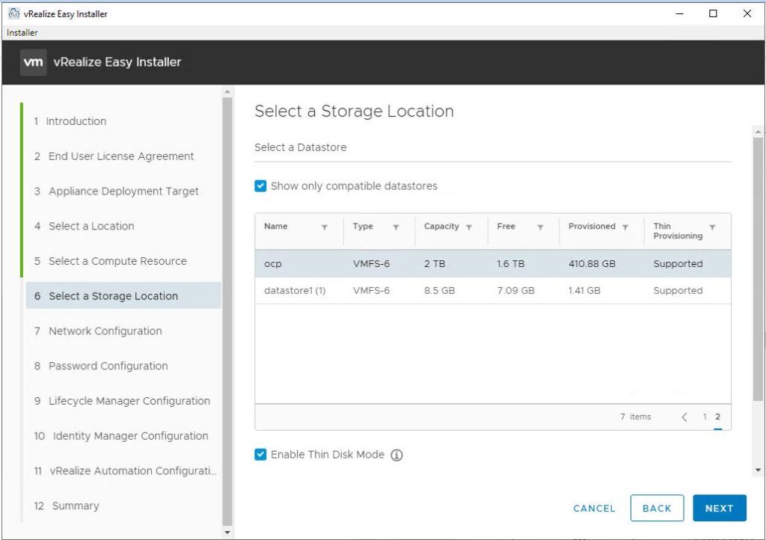Click the Provisioned column filter icon

click(625, 227)
